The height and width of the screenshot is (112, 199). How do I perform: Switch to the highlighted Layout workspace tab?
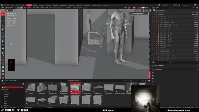point(29,5)
